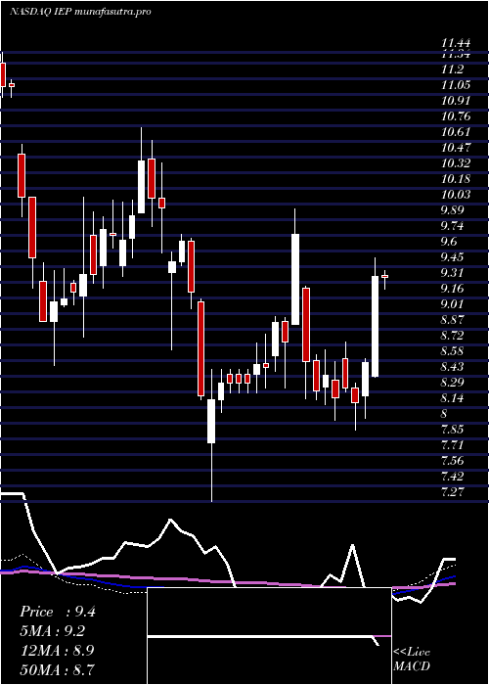Select the 10.18 price level
This screenshot has width=489, height=685.
456,179
